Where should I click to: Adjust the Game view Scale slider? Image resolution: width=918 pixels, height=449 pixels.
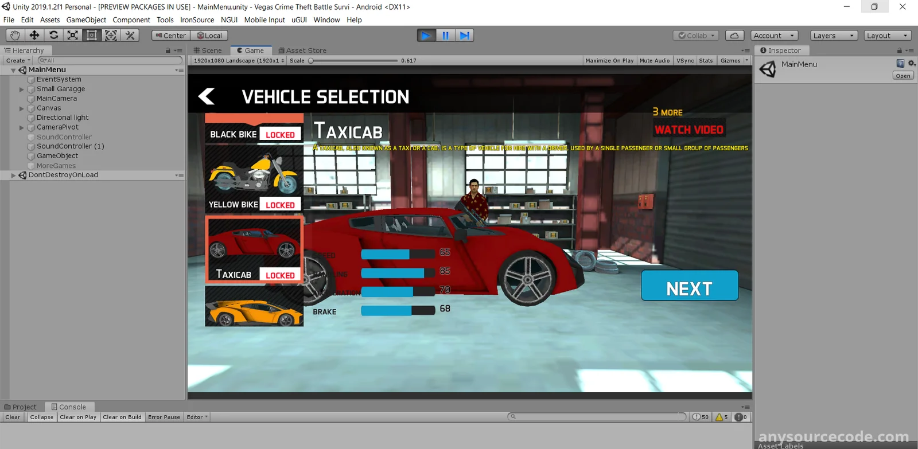311,61
